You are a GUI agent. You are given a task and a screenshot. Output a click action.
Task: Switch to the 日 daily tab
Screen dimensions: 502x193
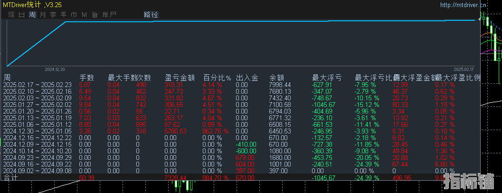[21, 15]
